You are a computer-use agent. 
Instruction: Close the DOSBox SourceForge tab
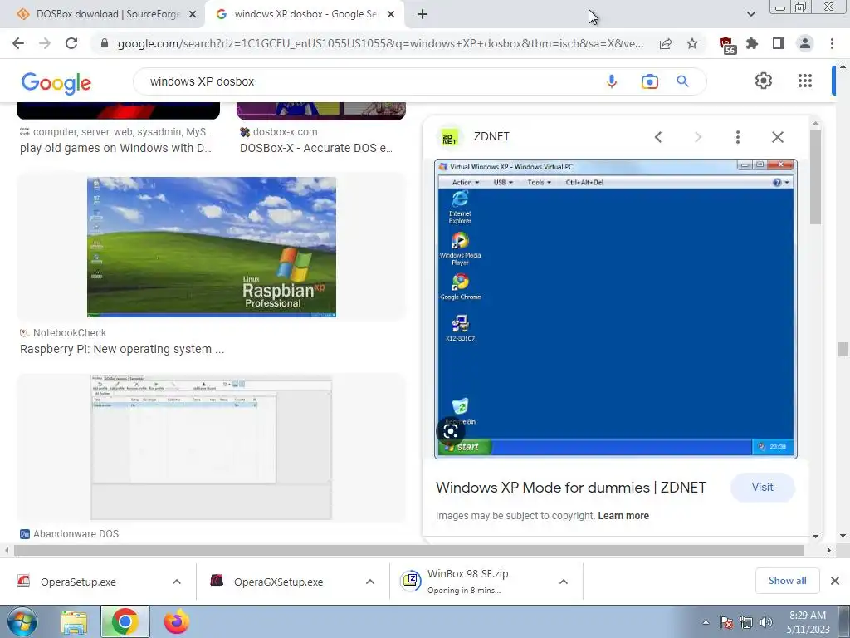(x=193, y=14)
